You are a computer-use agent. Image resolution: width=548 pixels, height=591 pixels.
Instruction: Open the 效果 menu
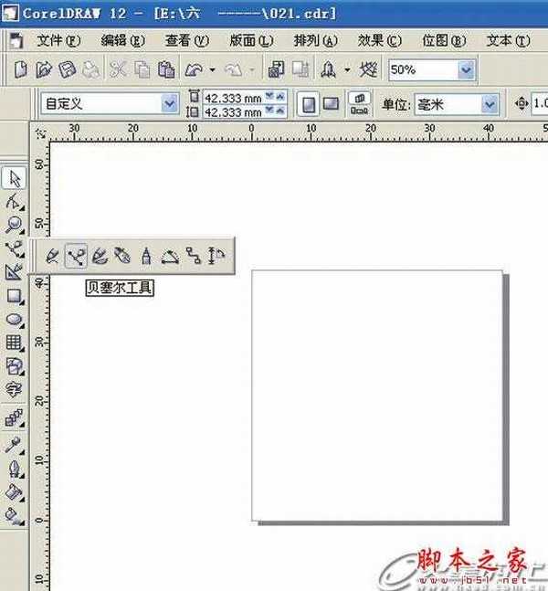pos(379,41)
